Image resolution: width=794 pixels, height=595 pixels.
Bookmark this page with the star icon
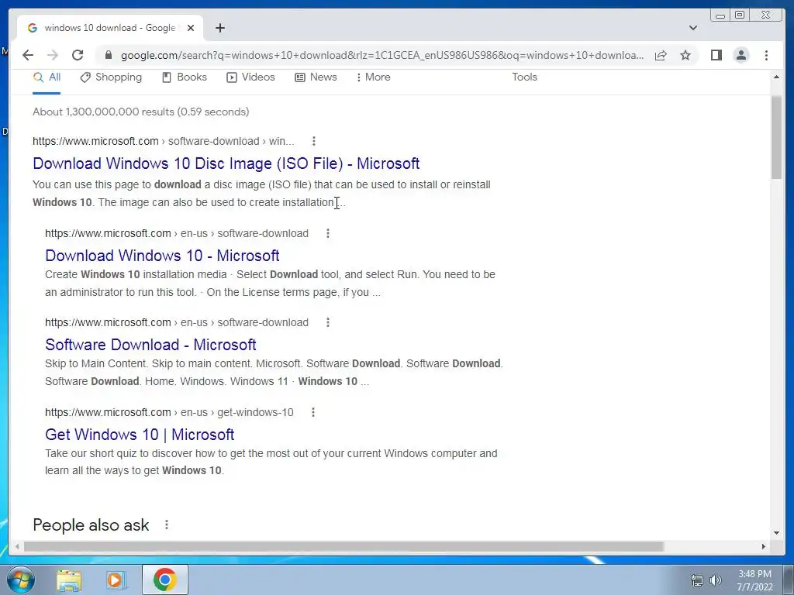click(x=685, y=55)
